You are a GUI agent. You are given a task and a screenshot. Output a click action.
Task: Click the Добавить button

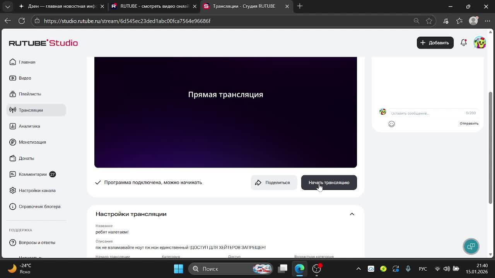(x=435, y=43)
